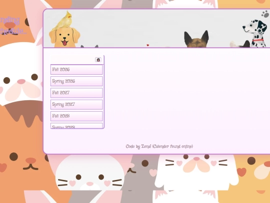Select the Fall 2026 semester
This screenshot has height=203, width=270.
(x=76, y=70)
